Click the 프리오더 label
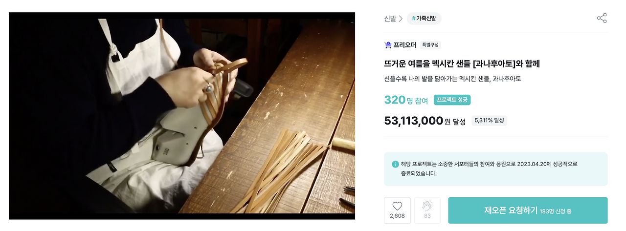Screen dimensions: 626x231 coord(404,45)
